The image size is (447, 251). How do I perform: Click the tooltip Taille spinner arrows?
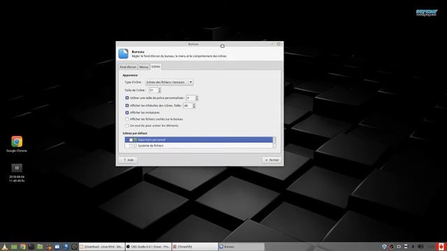coord(194,105)
